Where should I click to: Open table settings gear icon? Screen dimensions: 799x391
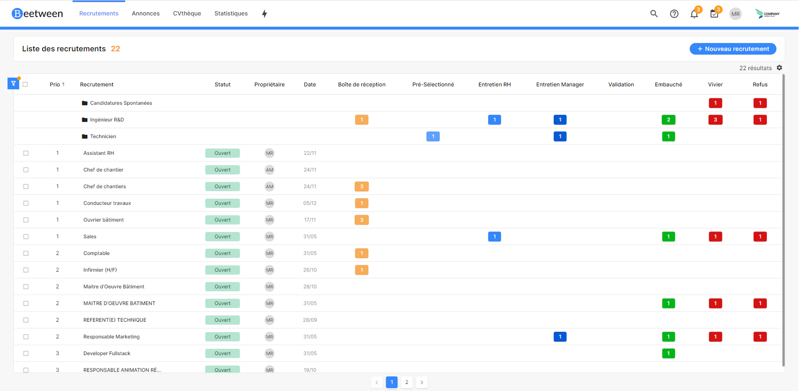[x=779, y=68]
